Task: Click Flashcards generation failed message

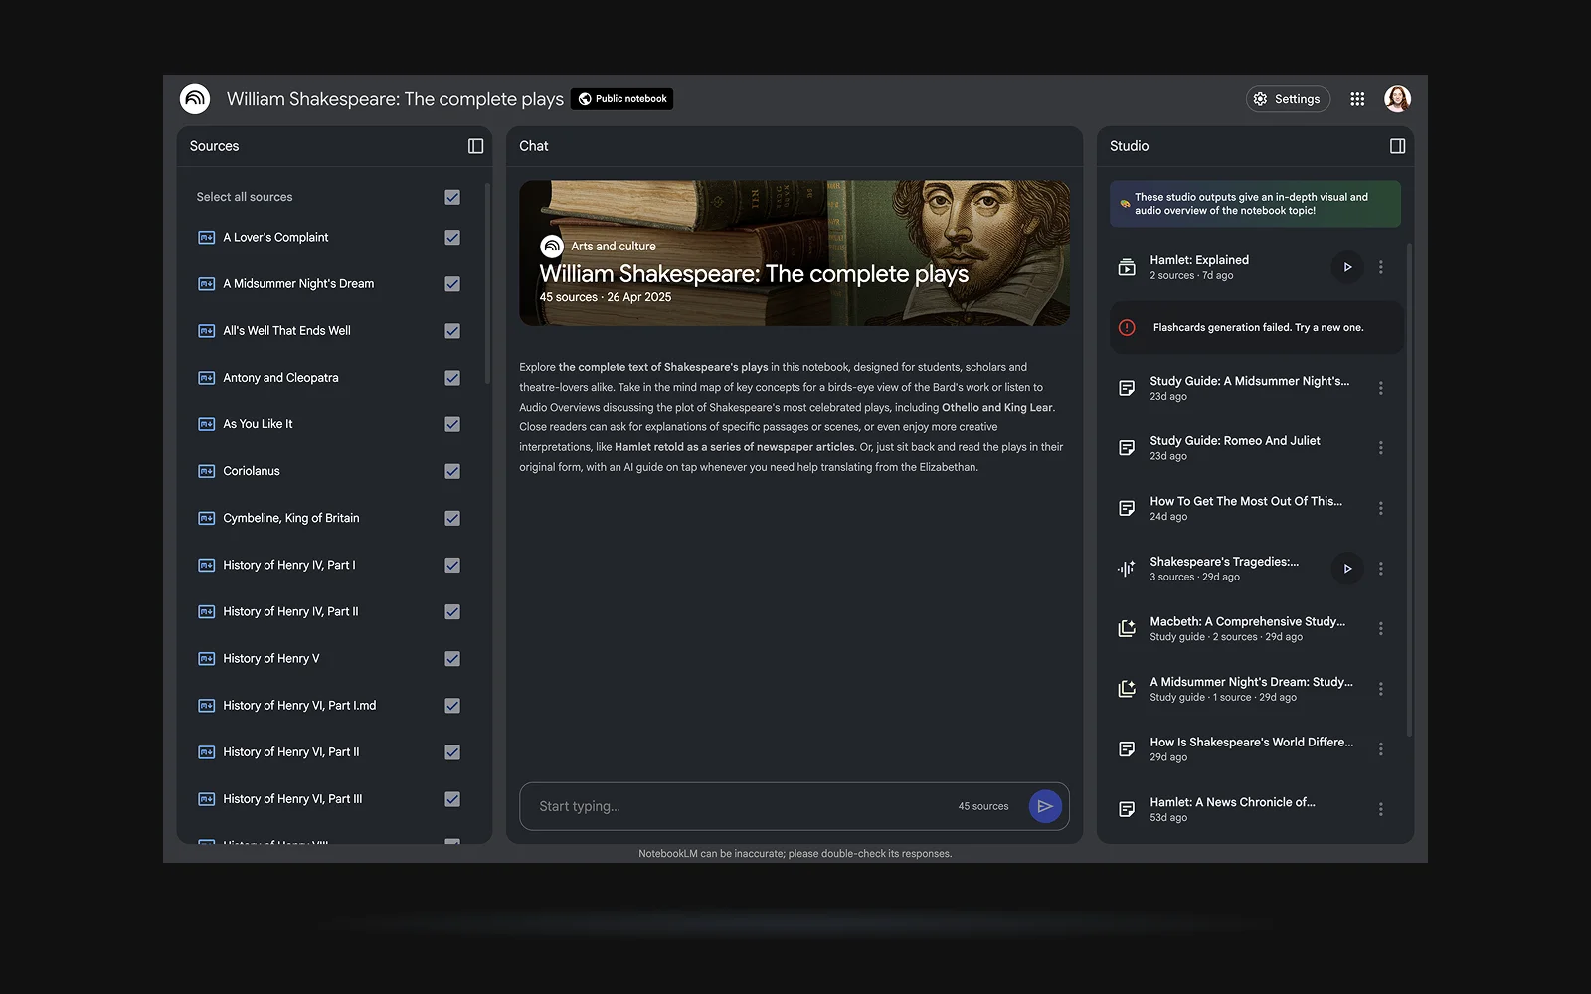Action: point(1258,327)
